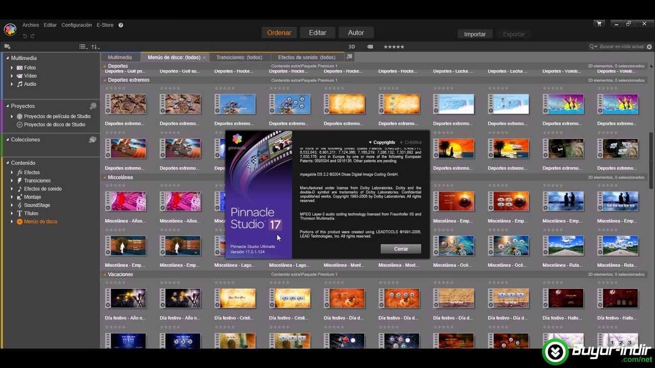The height and width of the screenshot is (368, 655).
Task: Select Proyectos de película de Studio
Action: point(57,117)
